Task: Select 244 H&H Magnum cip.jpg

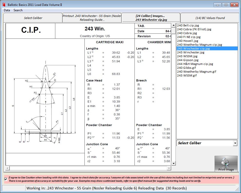Action: point(195,64)
